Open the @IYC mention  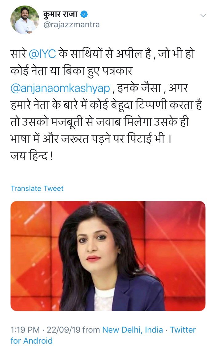coord(42,54)
